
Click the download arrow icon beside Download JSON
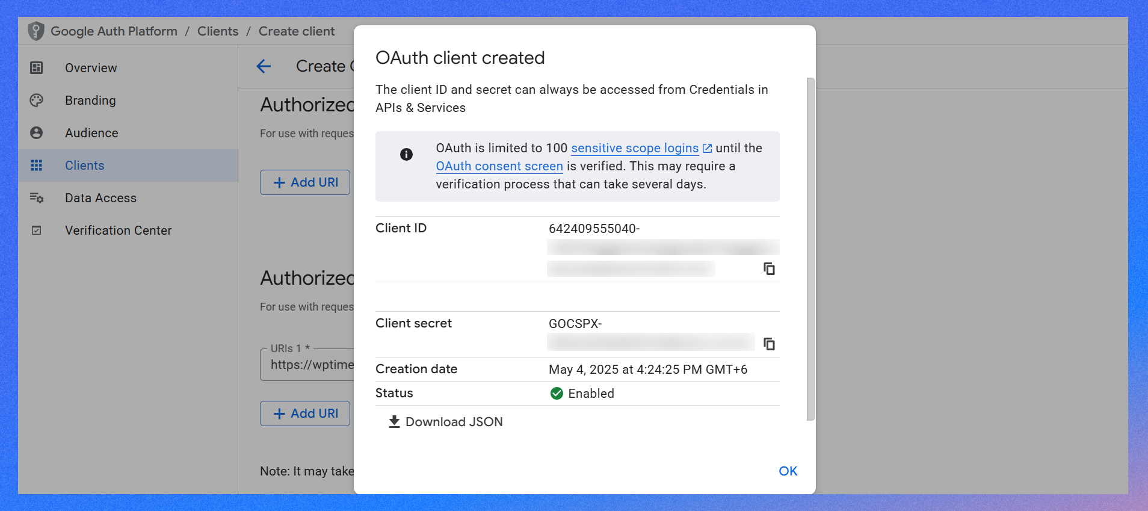pyautogui.click(x=394, y=422)
